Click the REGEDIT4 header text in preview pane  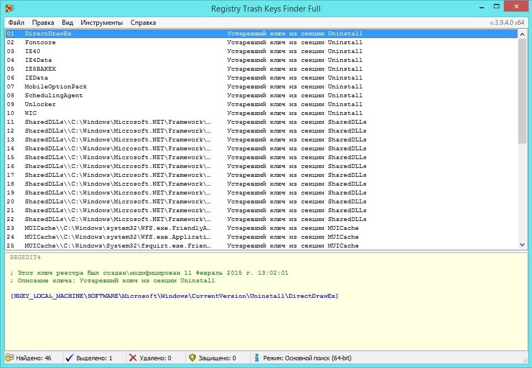point(25,257)
